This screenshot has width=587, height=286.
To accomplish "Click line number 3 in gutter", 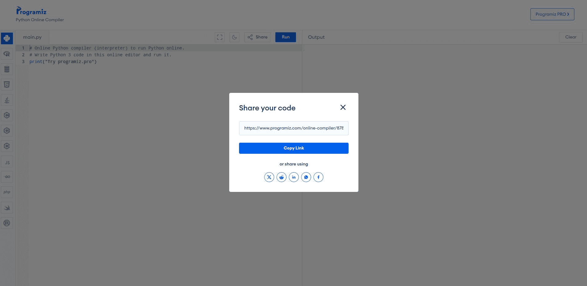I will 23,62.
